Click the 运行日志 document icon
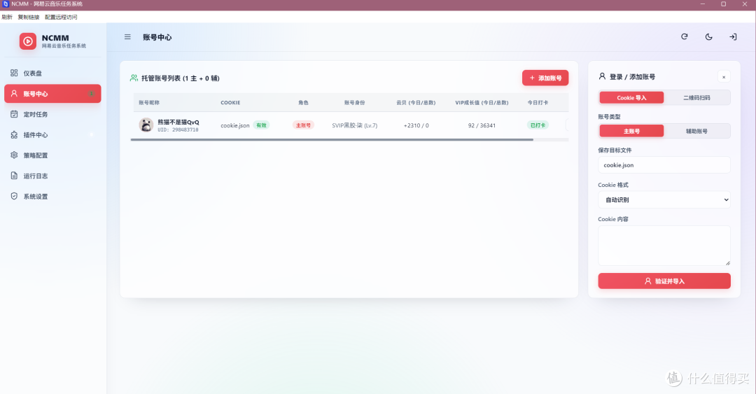 click(x=14, y=176)
